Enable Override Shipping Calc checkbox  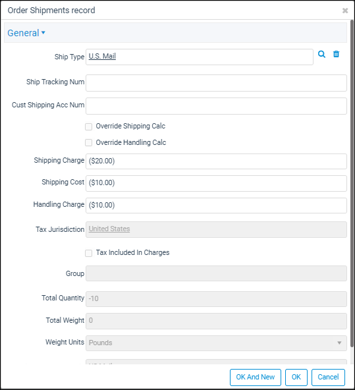88,126
